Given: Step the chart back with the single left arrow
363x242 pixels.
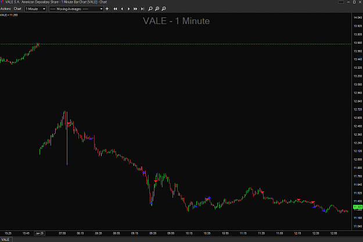Looking at the screenshot, I should pyautogui.click(x=122, y=9).
